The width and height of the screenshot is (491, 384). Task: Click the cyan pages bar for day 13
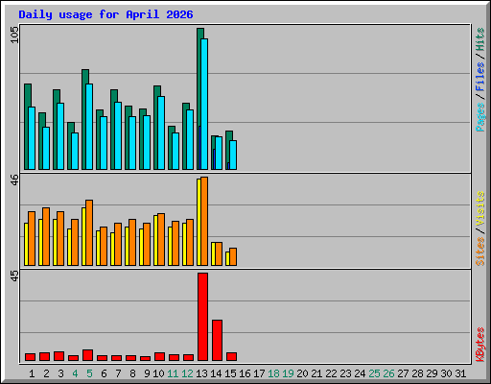[204, 104]
